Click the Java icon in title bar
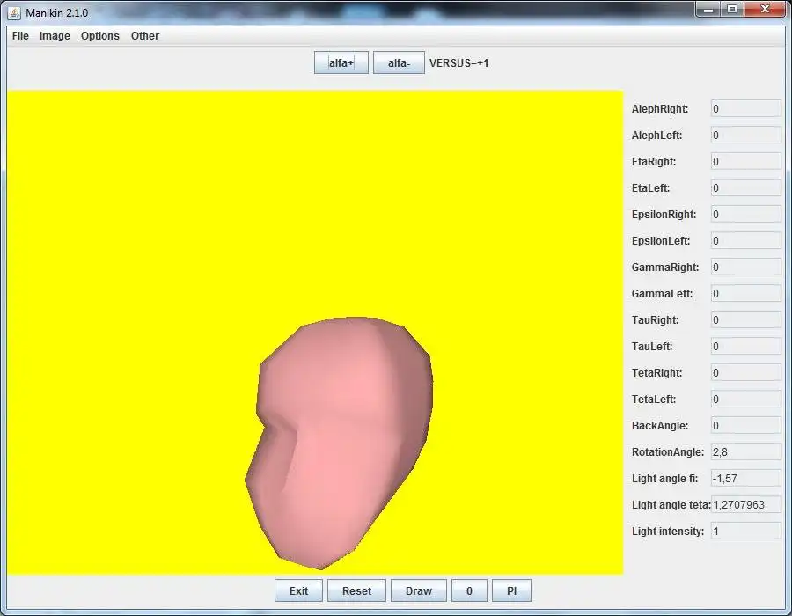 [x=14, y=12]
